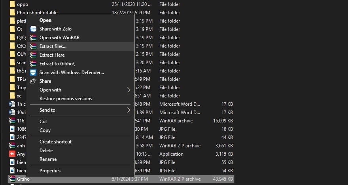Screen dimensions: 348x185
Task: Click WinRAR icon beside Extract Here
Action: (x=33, y=55)
